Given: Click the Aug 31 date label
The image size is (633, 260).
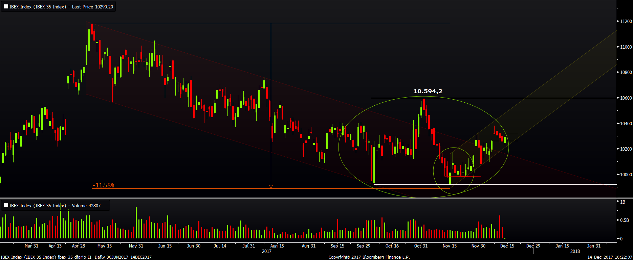Looking at the screenshot, I should point(309,246).
